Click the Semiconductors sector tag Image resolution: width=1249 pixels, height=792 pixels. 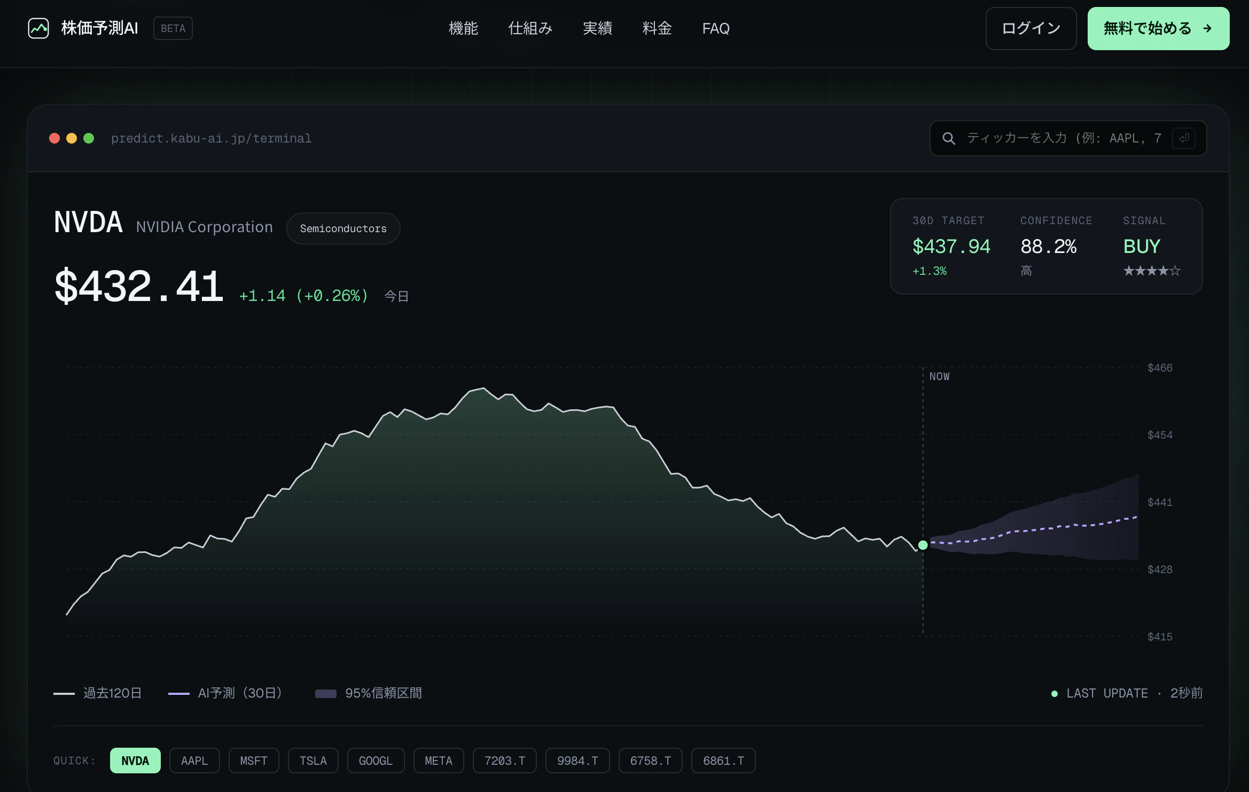(x=343, y=228)
